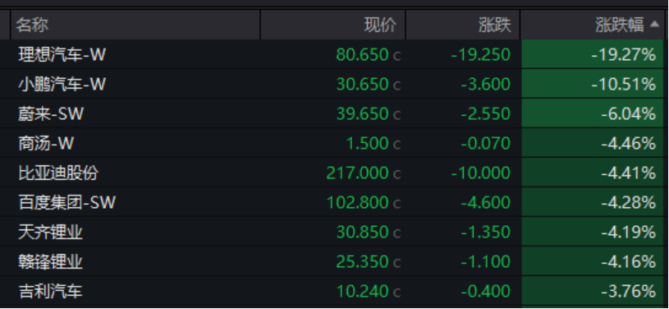Click the -19.27% change cell
The width and height of the screenshot is (669, 309).
tap(593, 54)
